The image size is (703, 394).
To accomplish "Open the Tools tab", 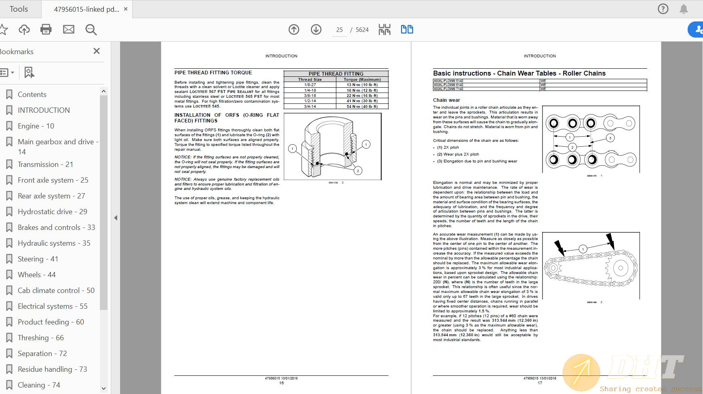I will click(x=19, y=9).
